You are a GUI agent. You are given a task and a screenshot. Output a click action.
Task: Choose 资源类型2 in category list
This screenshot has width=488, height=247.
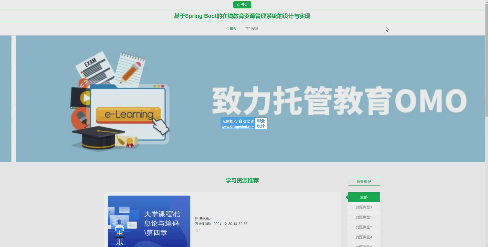pyautogui.click(x=364, y=217)
